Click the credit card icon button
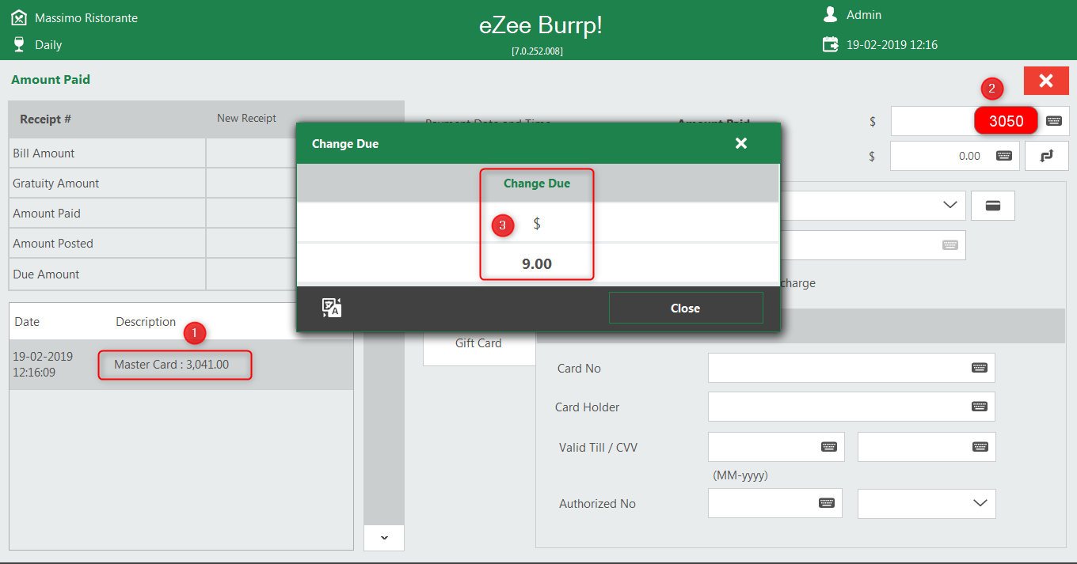 pos(993,206)
